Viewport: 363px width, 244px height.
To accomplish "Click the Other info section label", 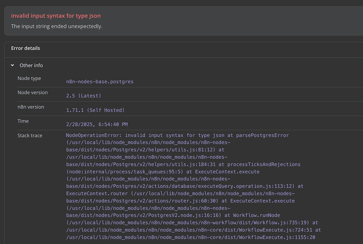I will click(x=31, y=66).
